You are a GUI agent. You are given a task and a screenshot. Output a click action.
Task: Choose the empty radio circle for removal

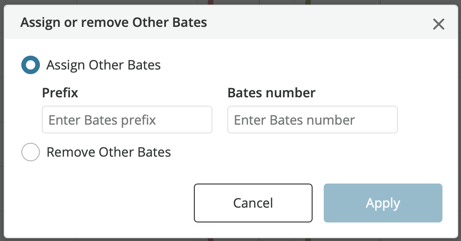(x=31, y=152)
